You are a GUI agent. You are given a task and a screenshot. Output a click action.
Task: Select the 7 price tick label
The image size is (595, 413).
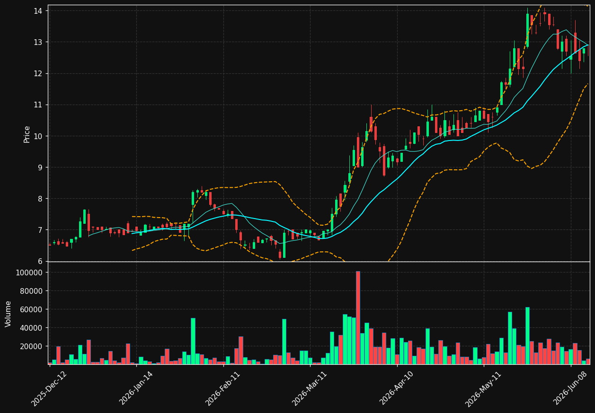[x=40, y=230]
